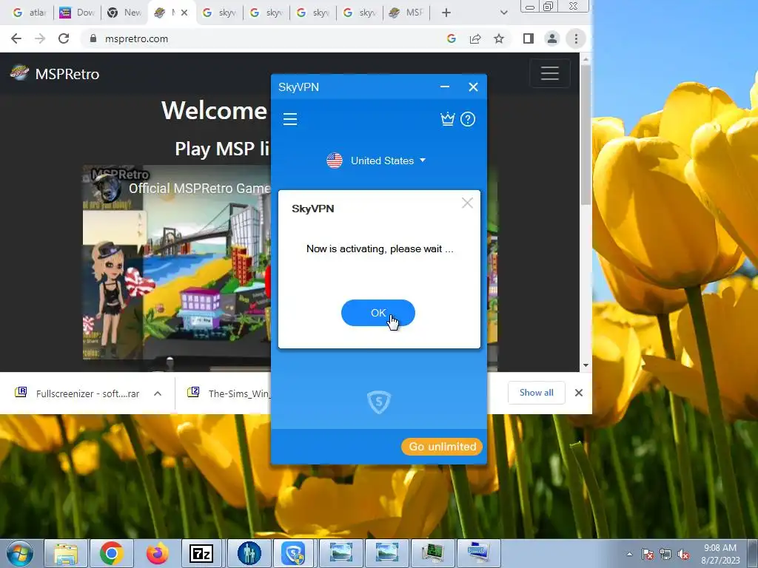
Task: Show hidden system tray icons
Action: [x=629, y=554]
